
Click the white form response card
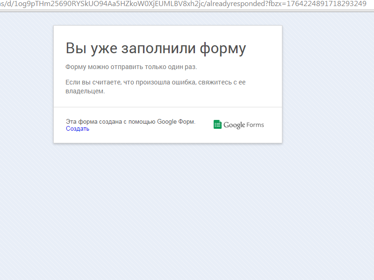[168, 84]
